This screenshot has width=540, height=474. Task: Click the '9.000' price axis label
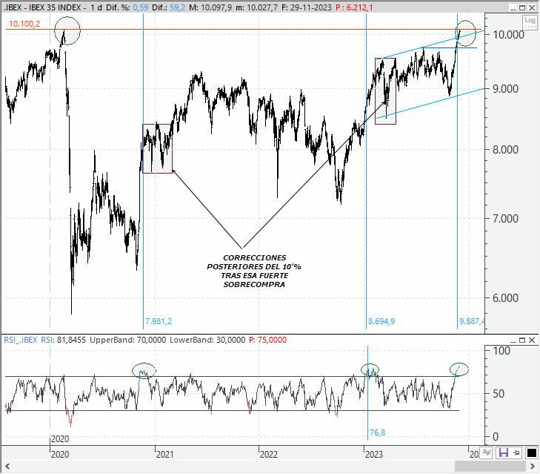click(x=505, y=89)
